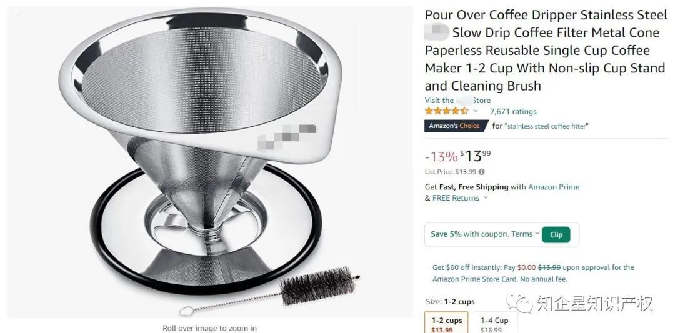Clip the 5% coupon
Viewport: 675px width, 333px height.
pos(556,235)
